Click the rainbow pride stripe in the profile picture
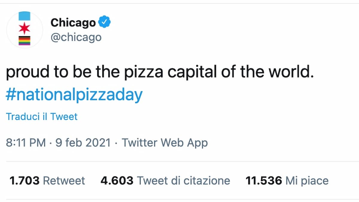Screen dimensions: 359x202 coord(24,40)
